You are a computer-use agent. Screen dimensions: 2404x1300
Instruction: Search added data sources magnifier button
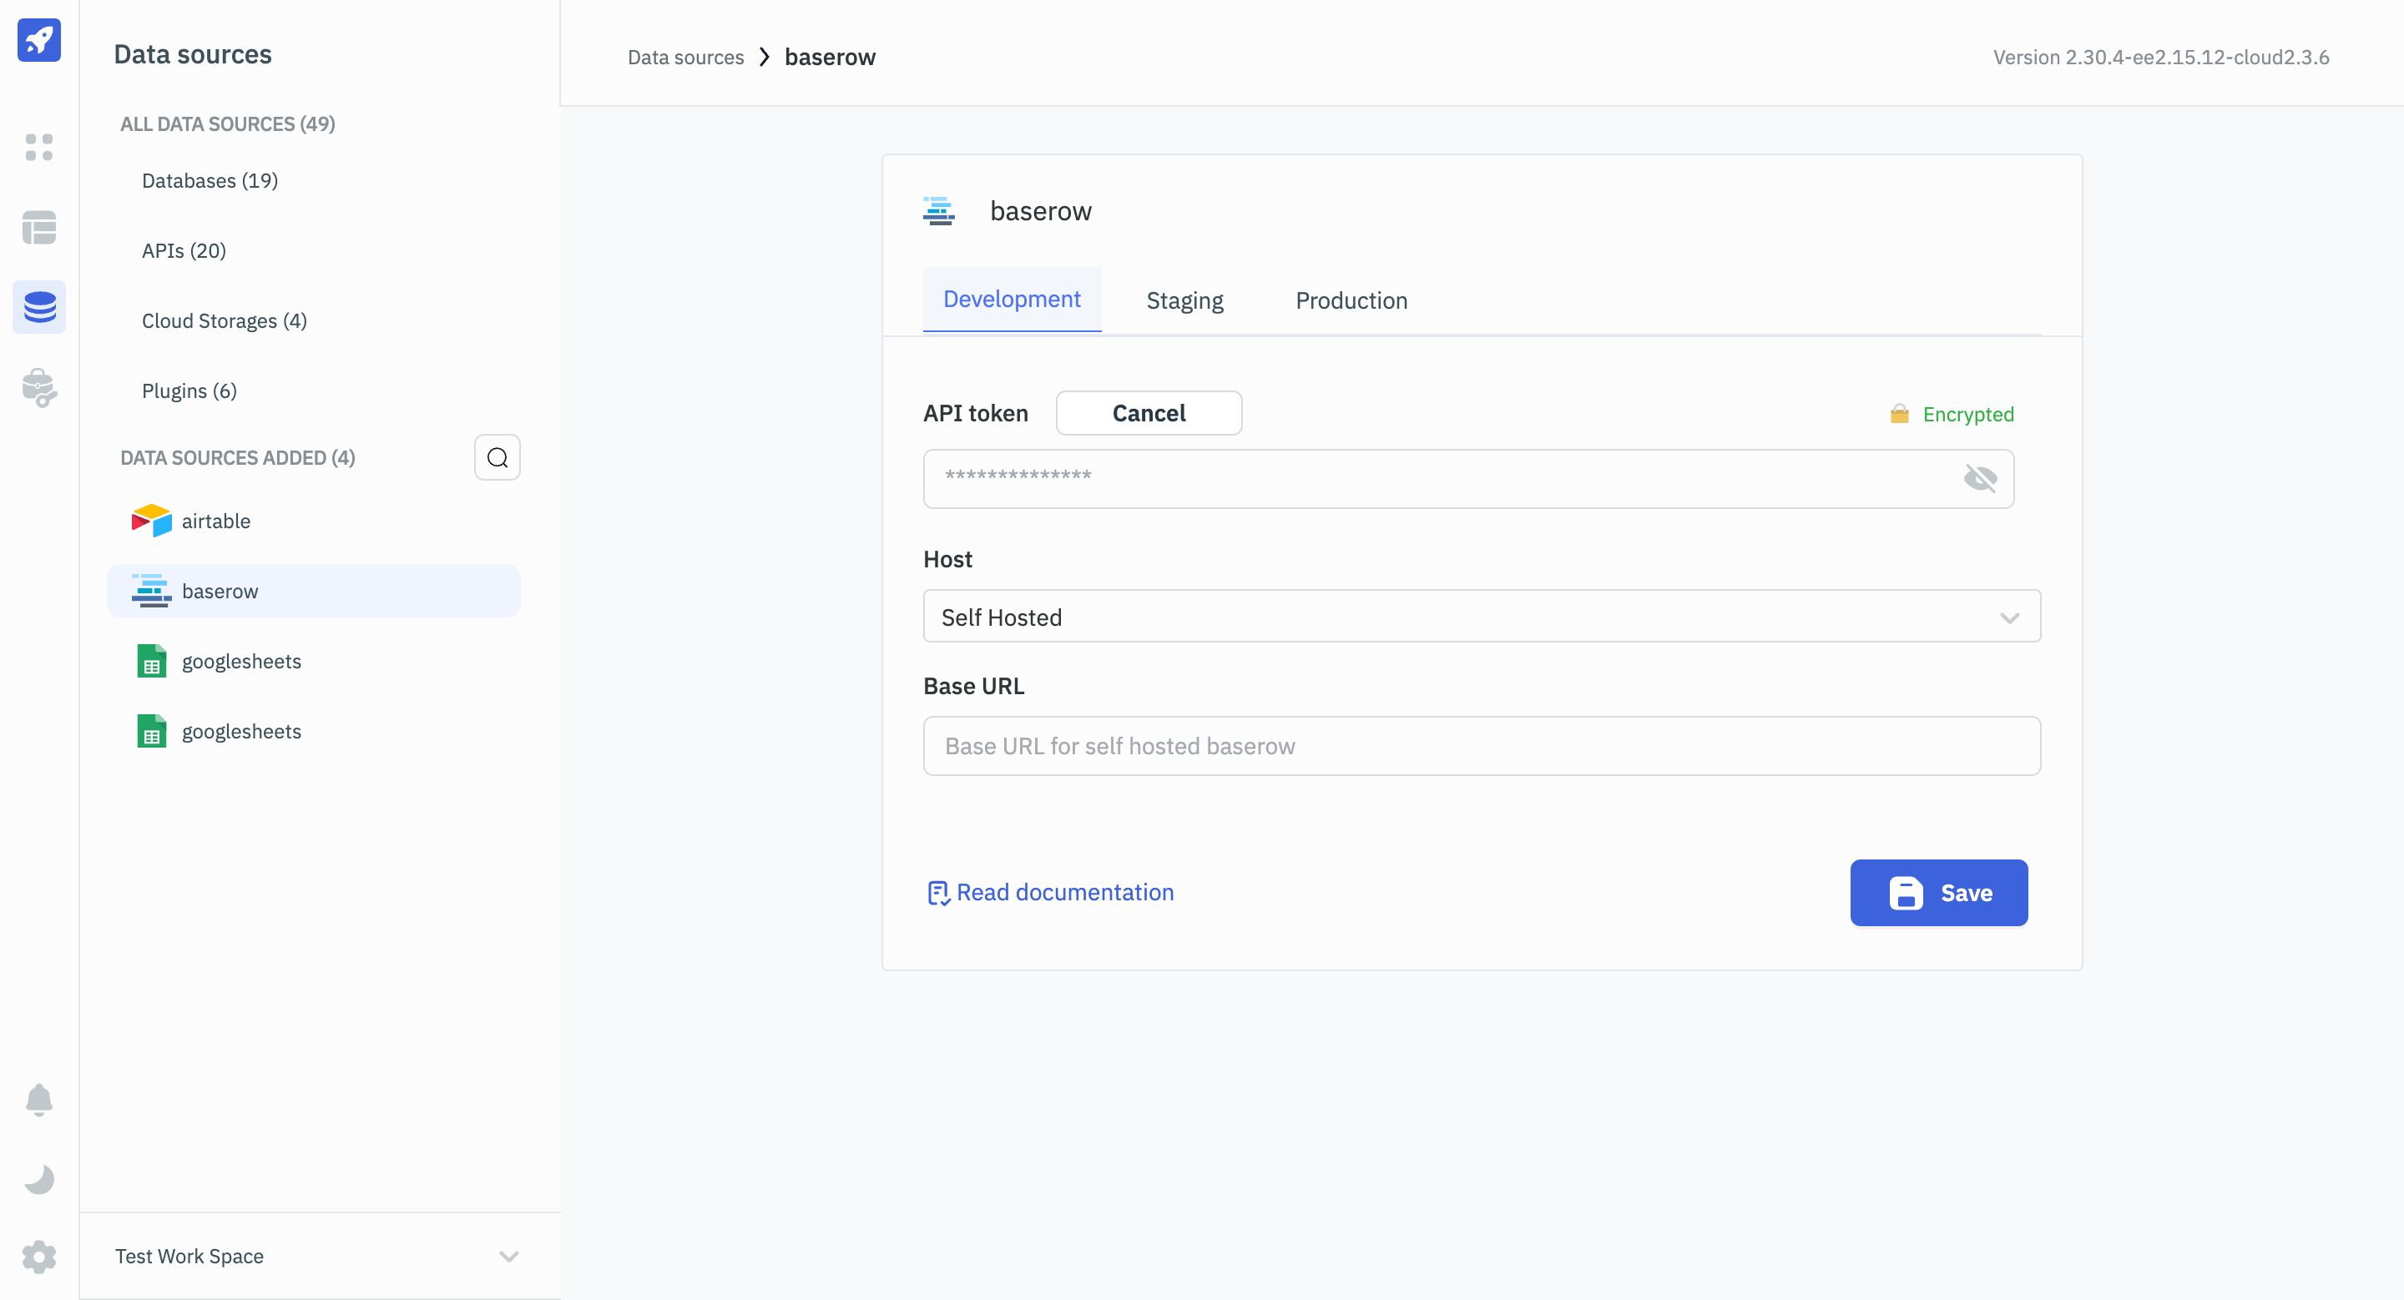[x=497, y=458]
